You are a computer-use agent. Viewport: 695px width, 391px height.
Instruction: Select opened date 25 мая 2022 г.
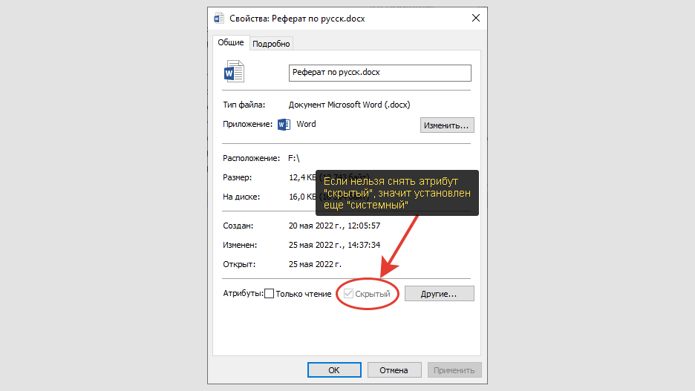[x=315, y=264]
